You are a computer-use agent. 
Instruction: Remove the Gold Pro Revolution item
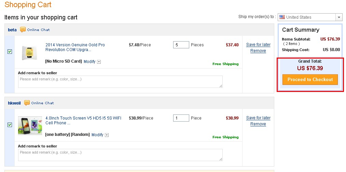point(258,51)
